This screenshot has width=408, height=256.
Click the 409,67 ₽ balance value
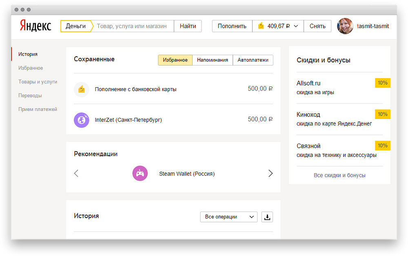click(279, 26)
